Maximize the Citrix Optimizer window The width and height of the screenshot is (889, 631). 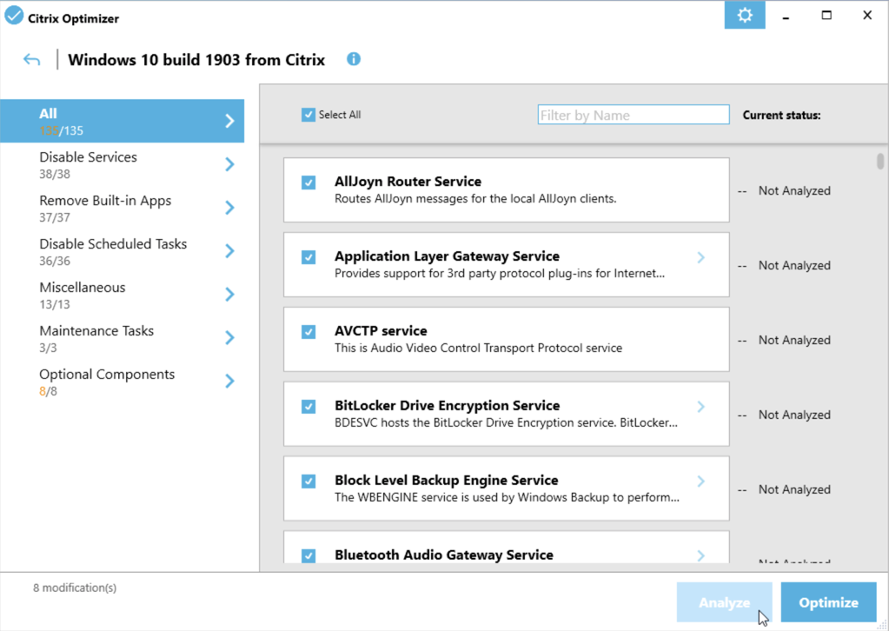coord(826,16)
